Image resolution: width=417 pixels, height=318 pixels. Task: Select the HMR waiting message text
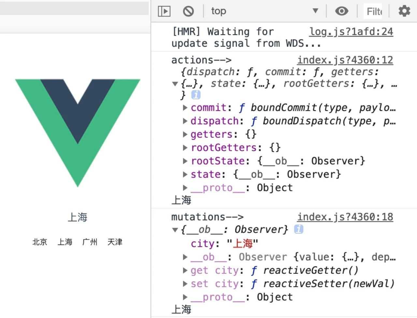pos(246,37)
